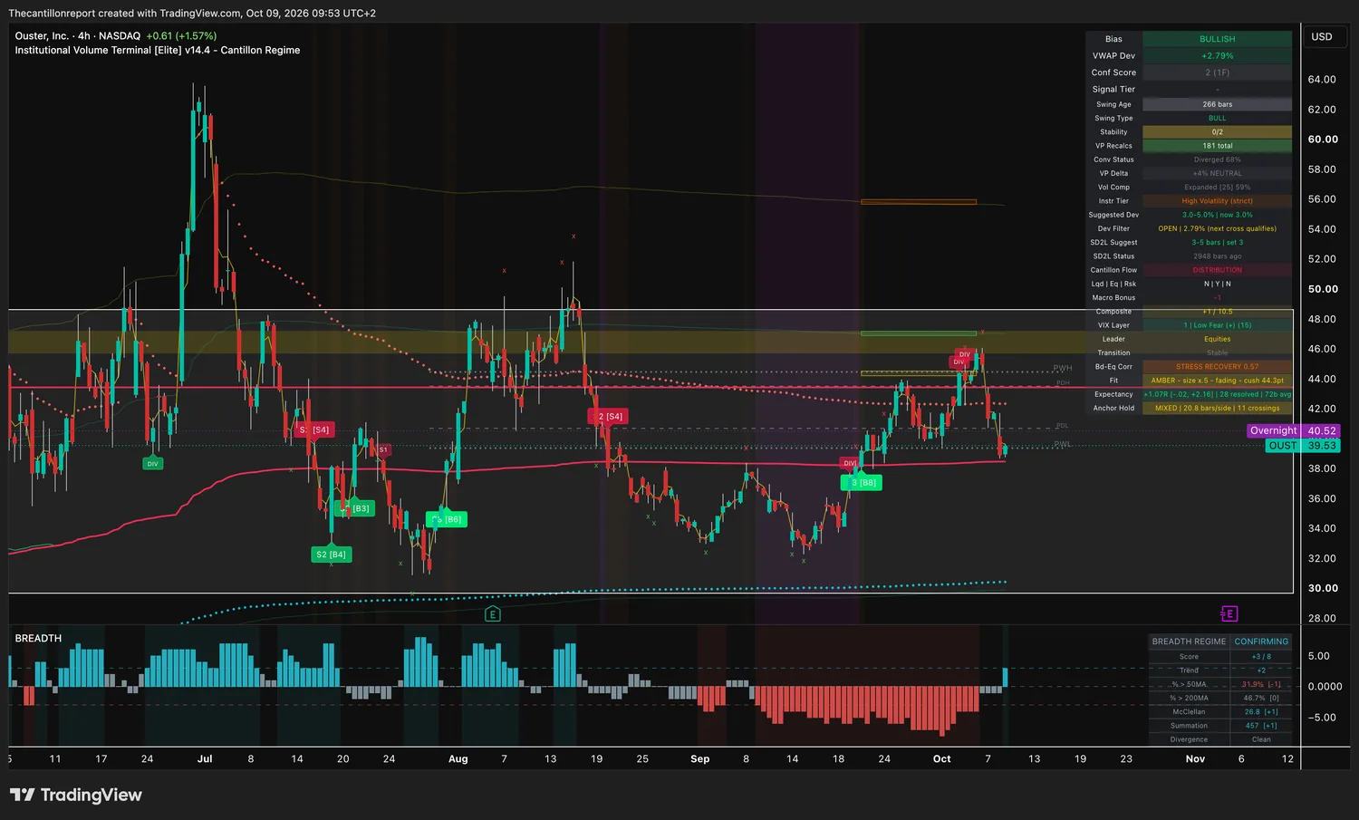Click the small red S1 label

click(x=383, y=449)
